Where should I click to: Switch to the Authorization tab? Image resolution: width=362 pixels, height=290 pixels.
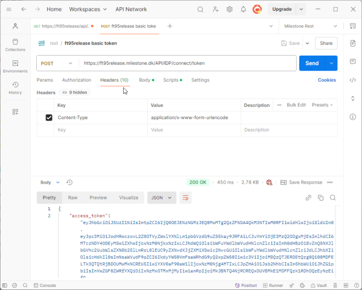tap(76, 80)
